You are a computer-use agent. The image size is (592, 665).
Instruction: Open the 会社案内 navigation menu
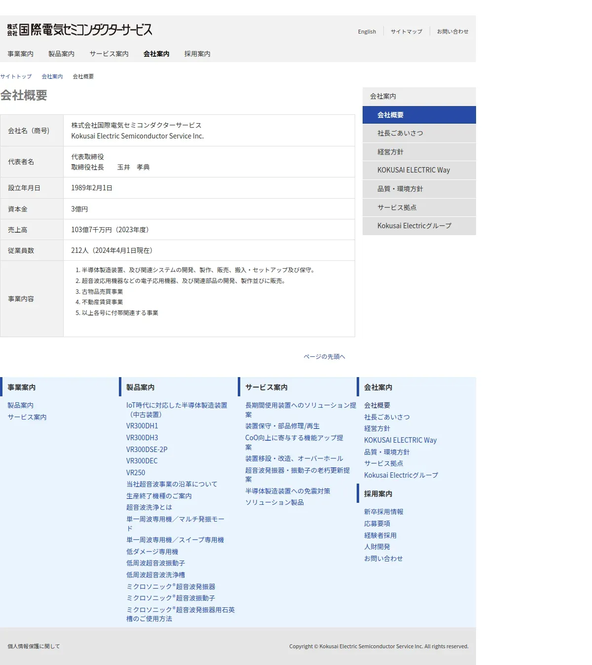tap(156, 54)
